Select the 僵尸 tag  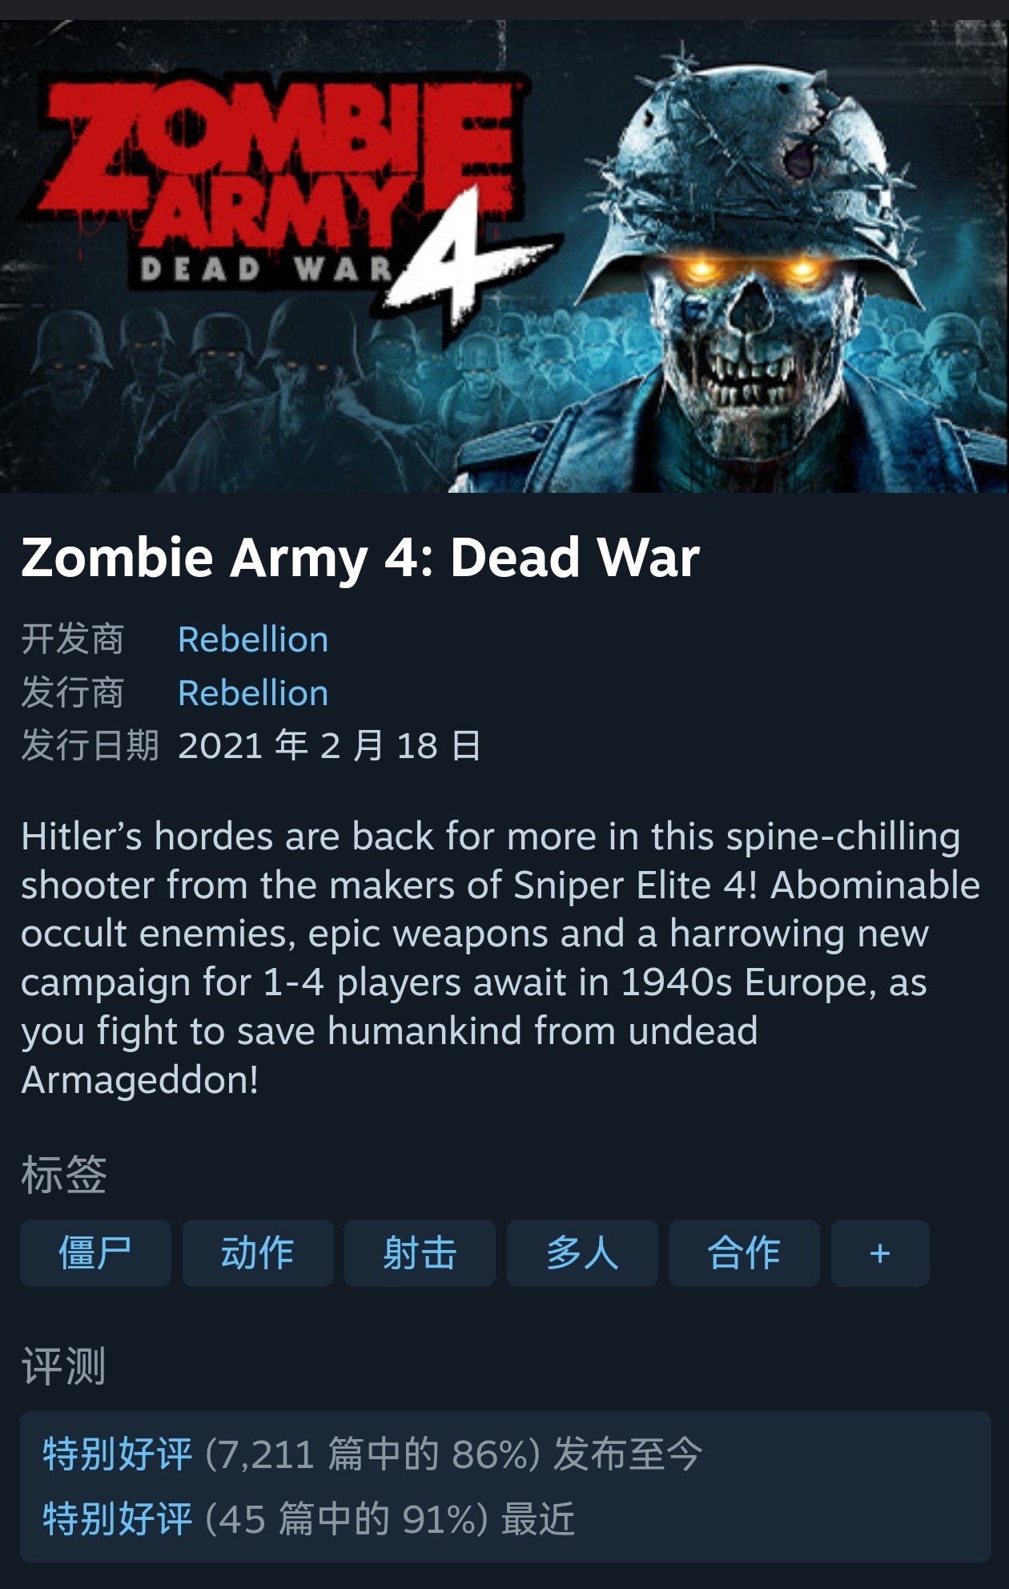(x=95, y=1252)
